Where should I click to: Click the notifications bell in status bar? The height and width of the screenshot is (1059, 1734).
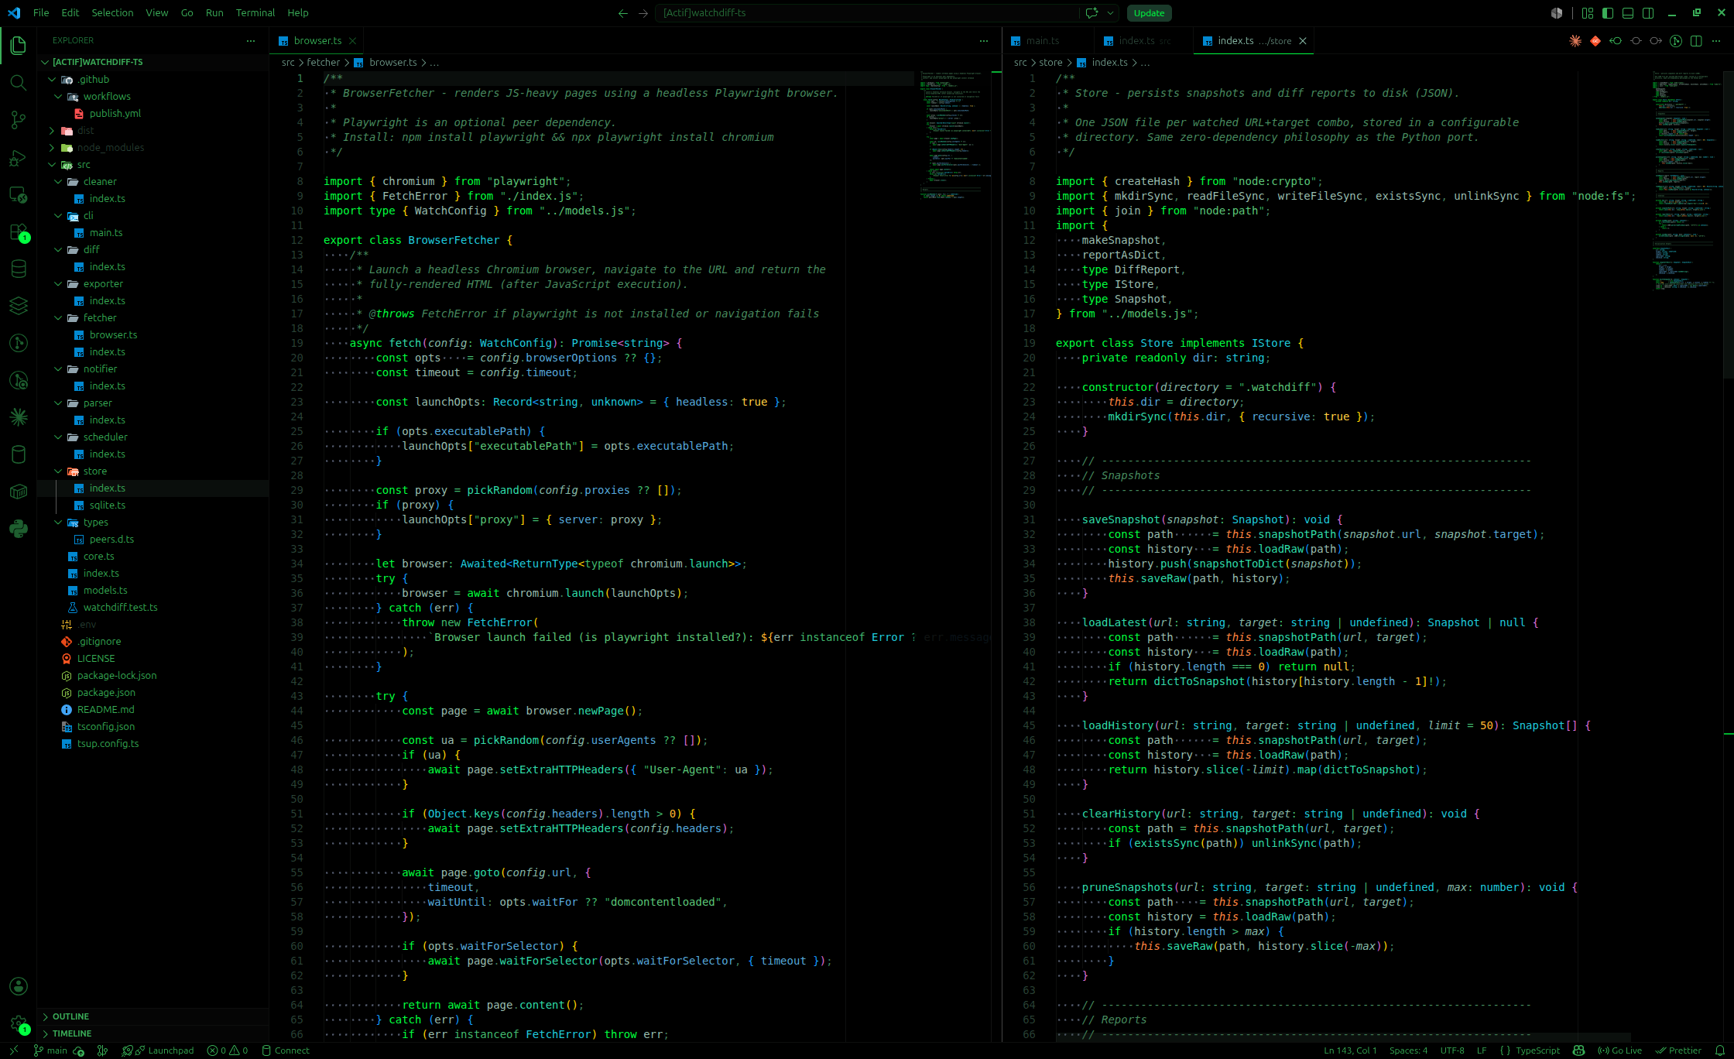pyautogui.click(x=1720, y=1050)
